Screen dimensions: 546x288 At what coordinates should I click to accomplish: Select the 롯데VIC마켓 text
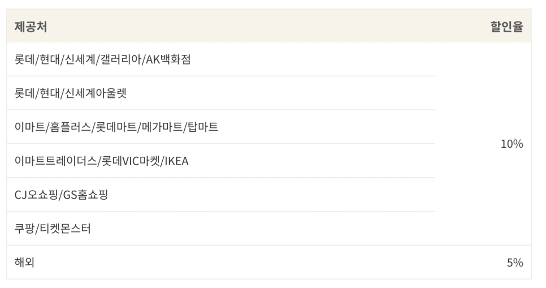coord(130,161)
